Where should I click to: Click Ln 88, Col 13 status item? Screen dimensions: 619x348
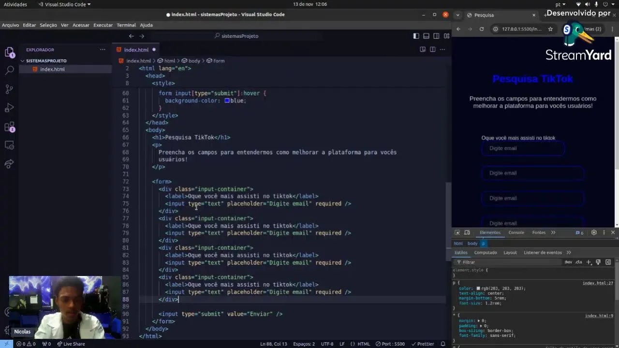(x=273, y=344)
